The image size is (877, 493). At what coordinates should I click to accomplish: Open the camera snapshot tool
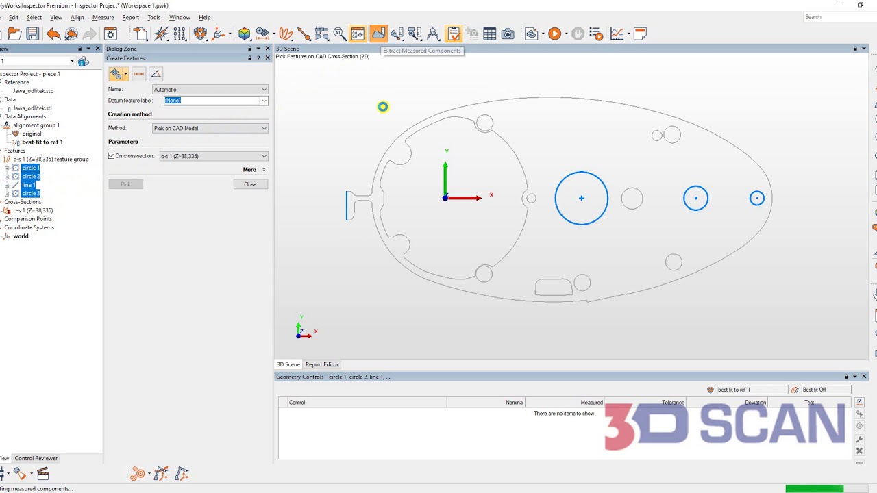coord(507,33)
